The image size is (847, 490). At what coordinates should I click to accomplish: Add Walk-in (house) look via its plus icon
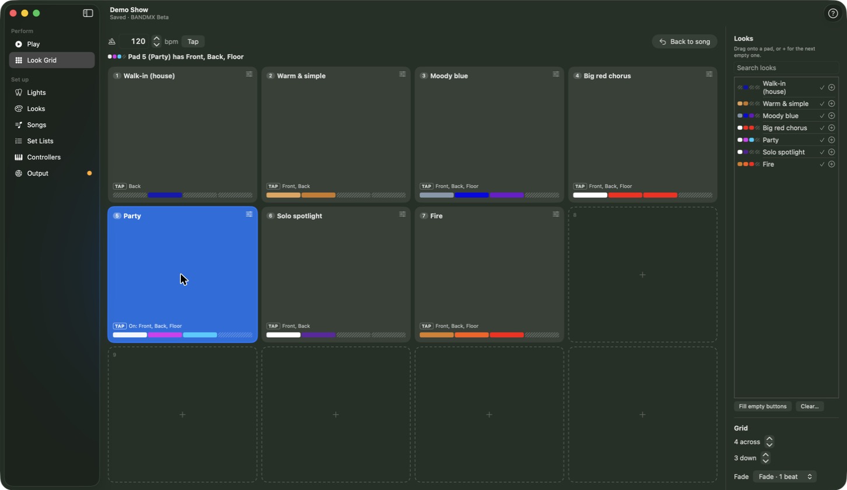click(x=831, y=87)
